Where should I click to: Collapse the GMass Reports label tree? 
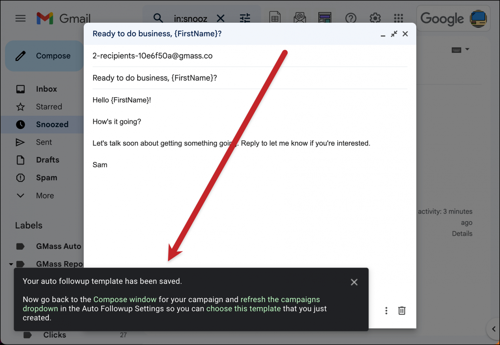11,264
